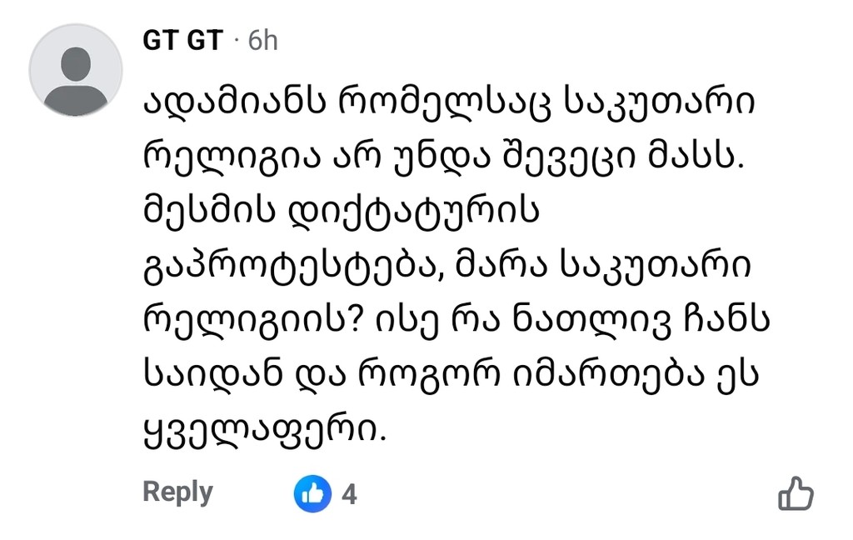Reply to GT GT's comment
This screenshot has width=853, height=540.
click(x=177, y=492)
